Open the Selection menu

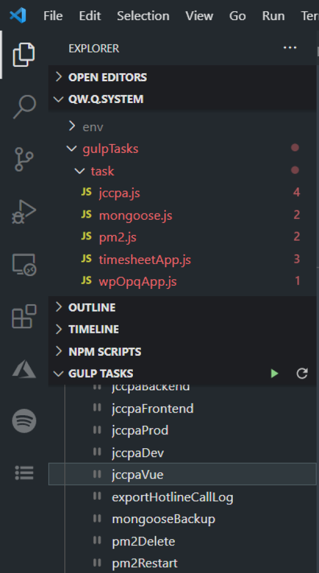pyautogui.click(x=143, y=16)
